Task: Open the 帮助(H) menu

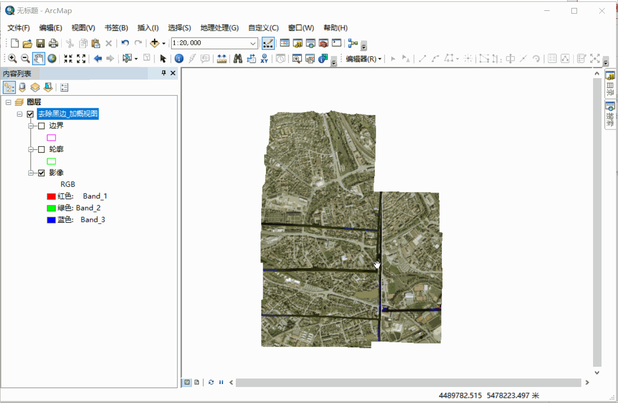Action: [336, 28]
